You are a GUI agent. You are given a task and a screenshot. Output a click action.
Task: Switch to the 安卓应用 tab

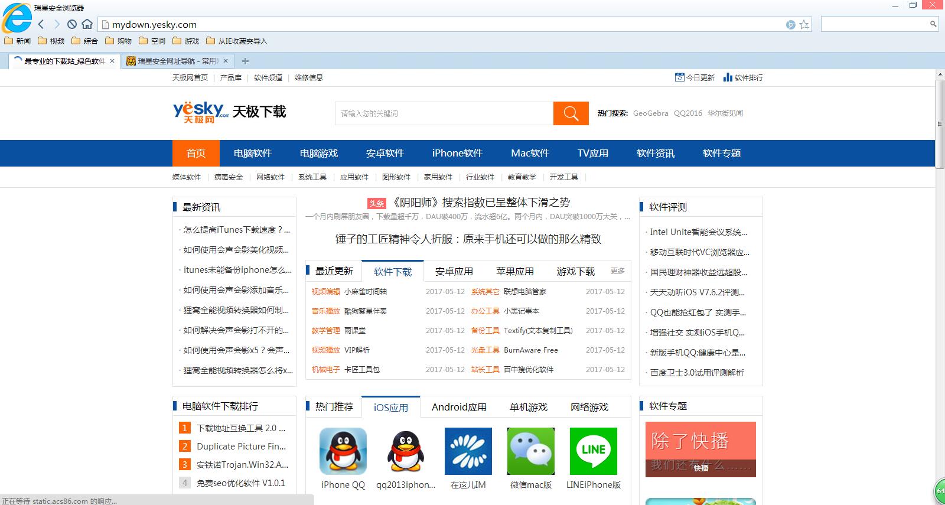(x=454, y=271)
